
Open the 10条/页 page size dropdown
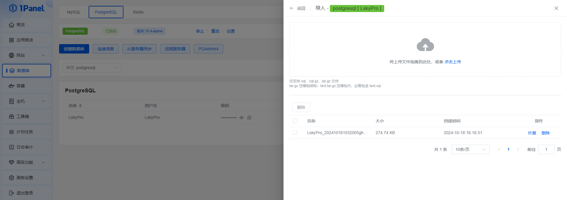(x=470, y=149)
